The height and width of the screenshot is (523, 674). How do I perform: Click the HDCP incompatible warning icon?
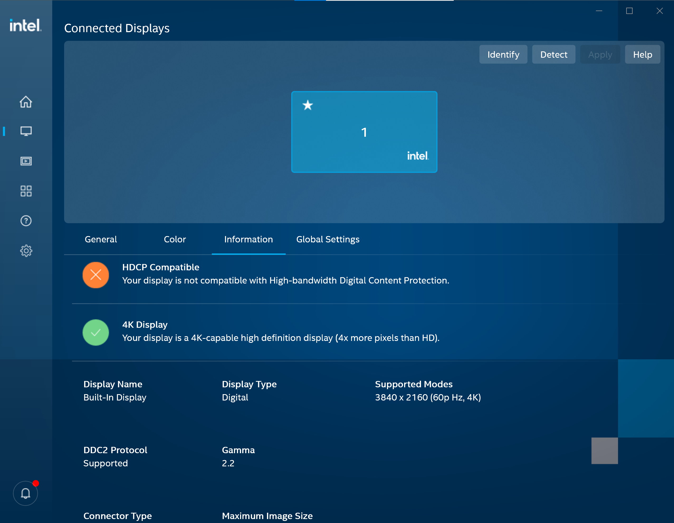pos(96,275)
